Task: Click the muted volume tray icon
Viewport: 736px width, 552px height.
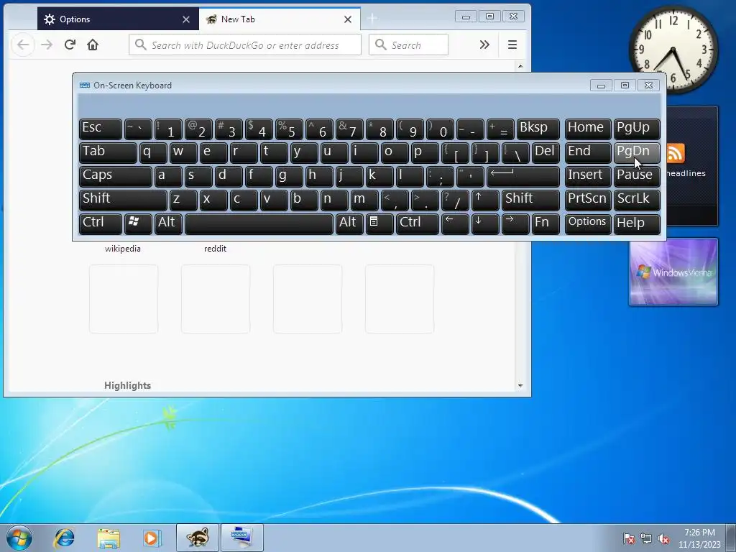Action: pos(663,538)
